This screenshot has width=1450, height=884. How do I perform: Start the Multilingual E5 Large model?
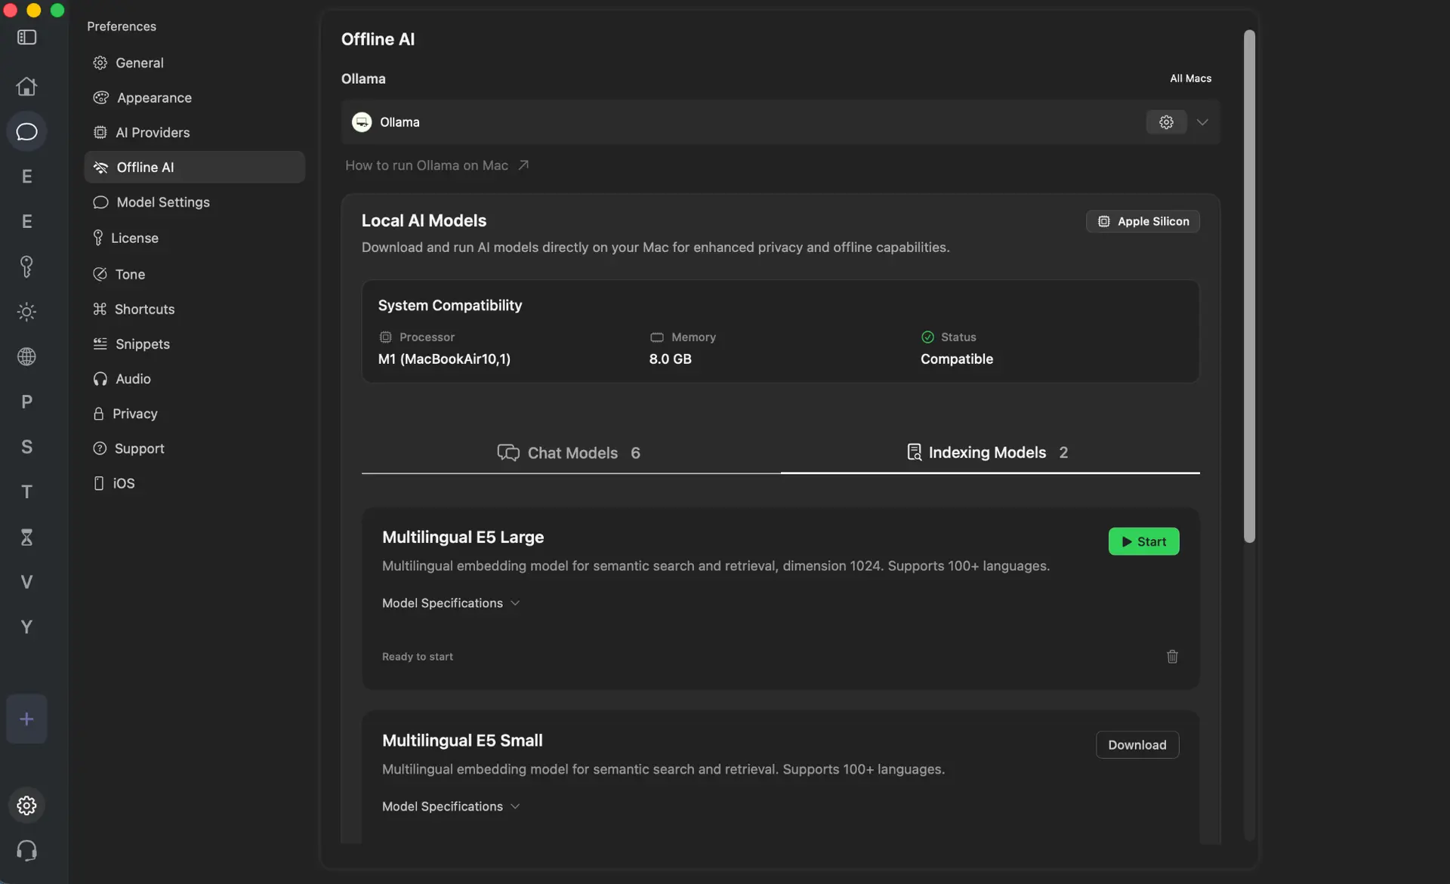click(1143, 541)
